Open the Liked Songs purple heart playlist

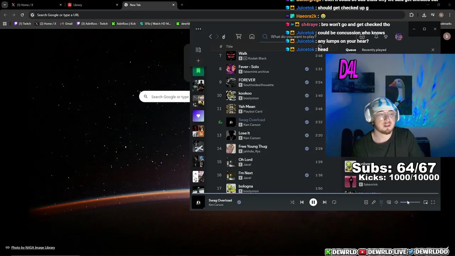(x=198, y=116)
